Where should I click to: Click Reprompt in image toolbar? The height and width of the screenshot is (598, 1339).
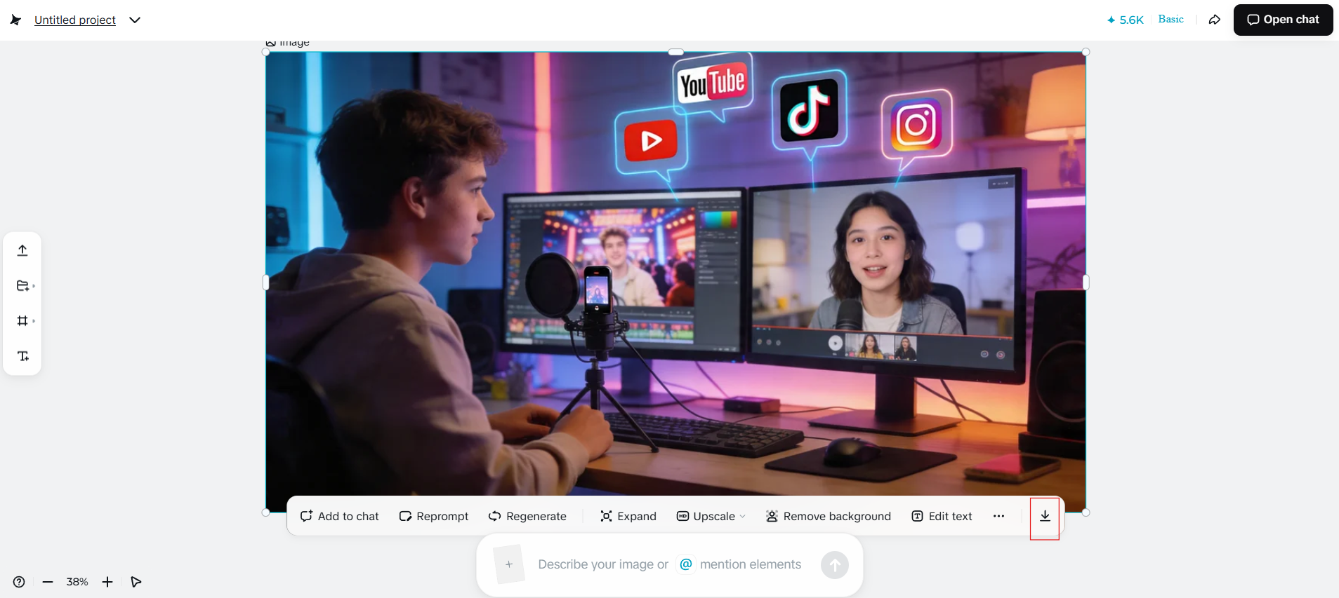433,516
